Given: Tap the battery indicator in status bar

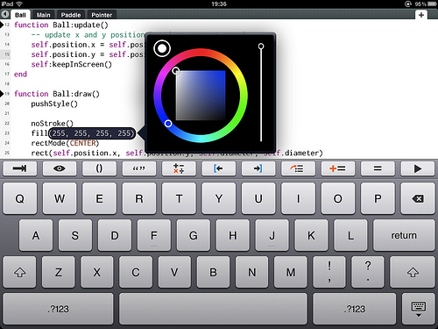Looking at the screenshot, I should point(432,4).
